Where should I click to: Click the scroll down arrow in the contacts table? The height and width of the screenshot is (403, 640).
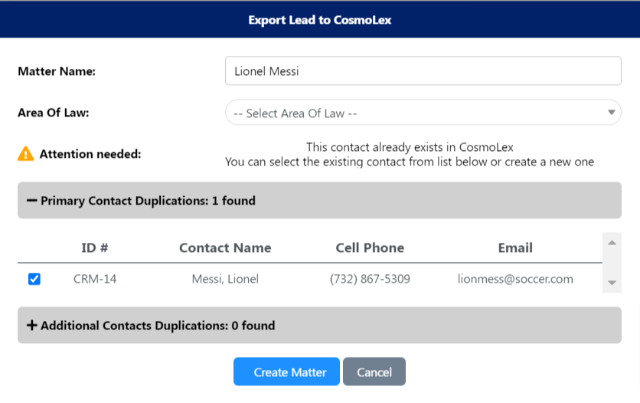(611, 283)
